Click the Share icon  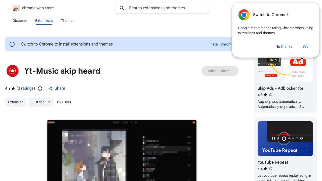pyautogui.click(x=50, y=88)
